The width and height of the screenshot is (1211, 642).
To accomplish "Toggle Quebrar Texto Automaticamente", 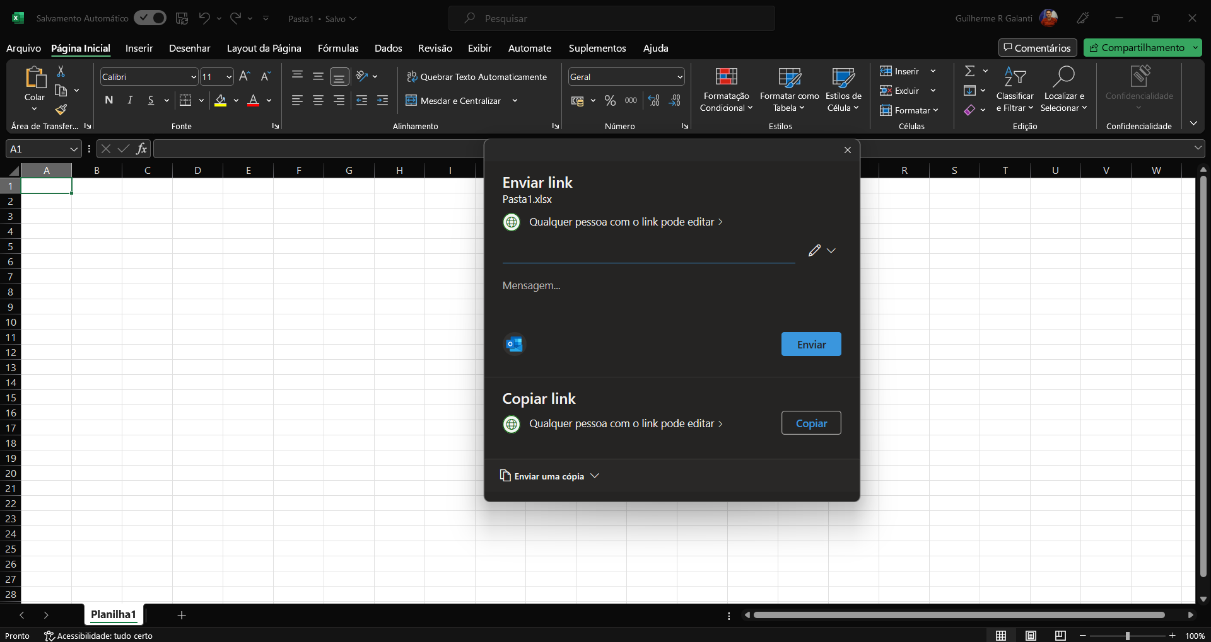I will [477, 77].
